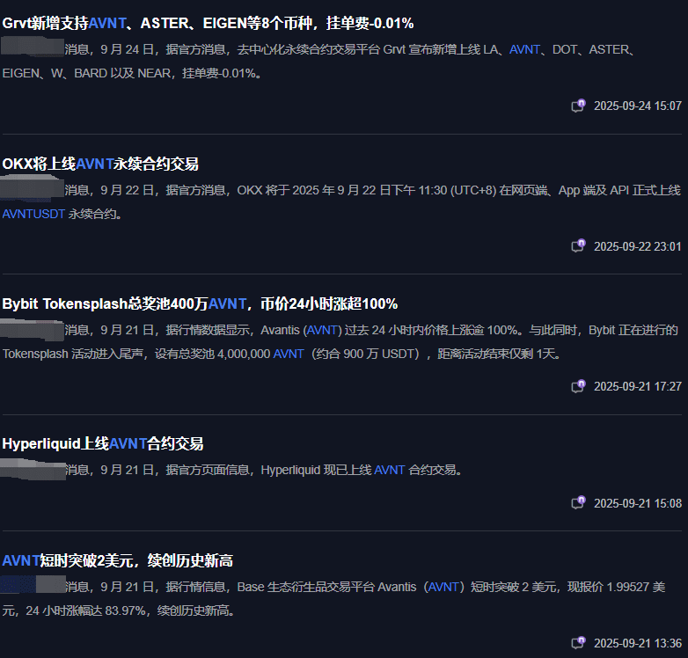Open share icon beside 2025-09-21 17:27

tap(578, 386)
